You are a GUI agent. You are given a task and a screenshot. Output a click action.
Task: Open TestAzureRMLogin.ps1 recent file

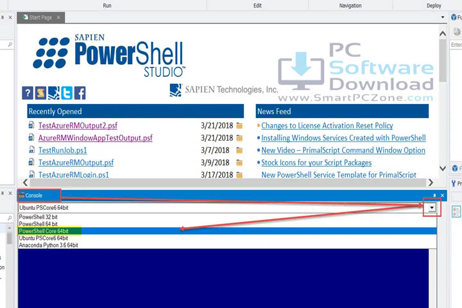click(x=74, y=175)
